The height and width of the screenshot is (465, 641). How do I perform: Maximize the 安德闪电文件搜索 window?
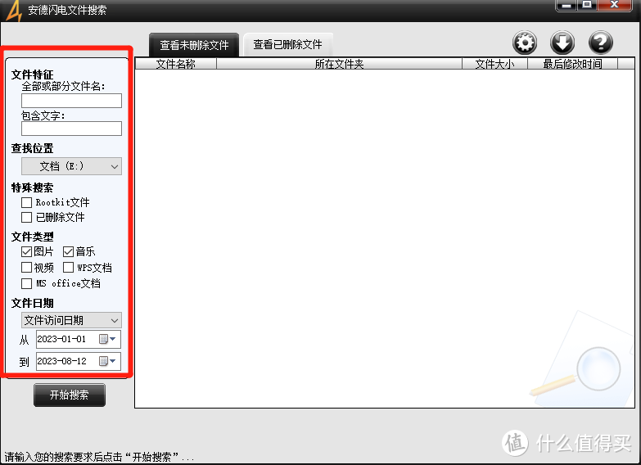587,5
